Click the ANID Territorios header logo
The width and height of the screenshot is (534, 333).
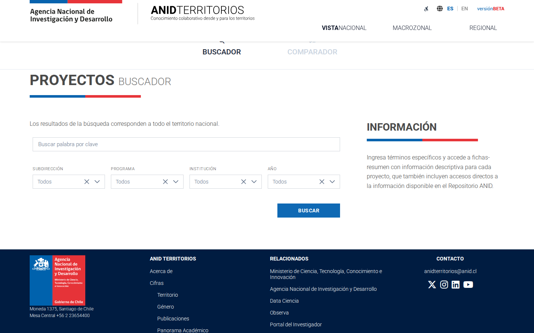202,13
